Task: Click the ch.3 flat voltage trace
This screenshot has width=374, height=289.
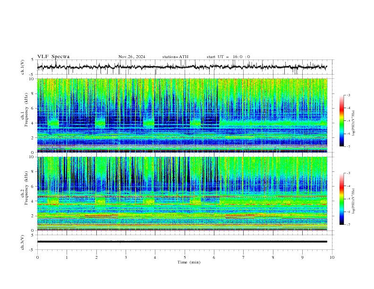Action: 182,242
